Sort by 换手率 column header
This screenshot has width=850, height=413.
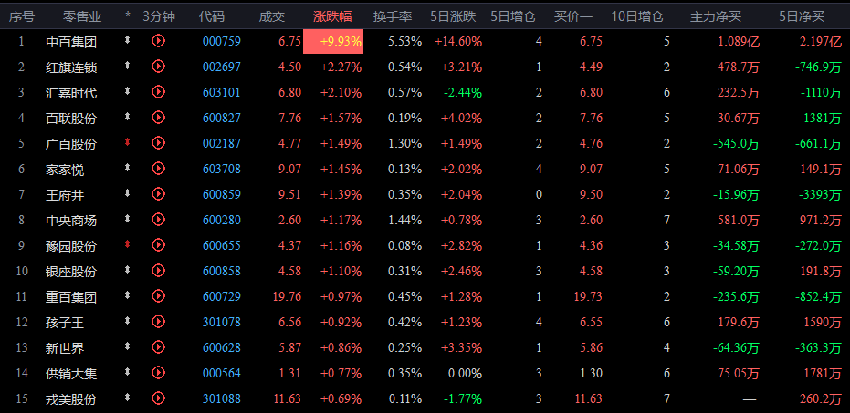point(393,16)
